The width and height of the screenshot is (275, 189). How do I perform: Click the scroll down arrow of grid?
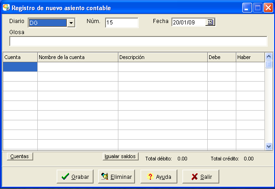point(269,146)
